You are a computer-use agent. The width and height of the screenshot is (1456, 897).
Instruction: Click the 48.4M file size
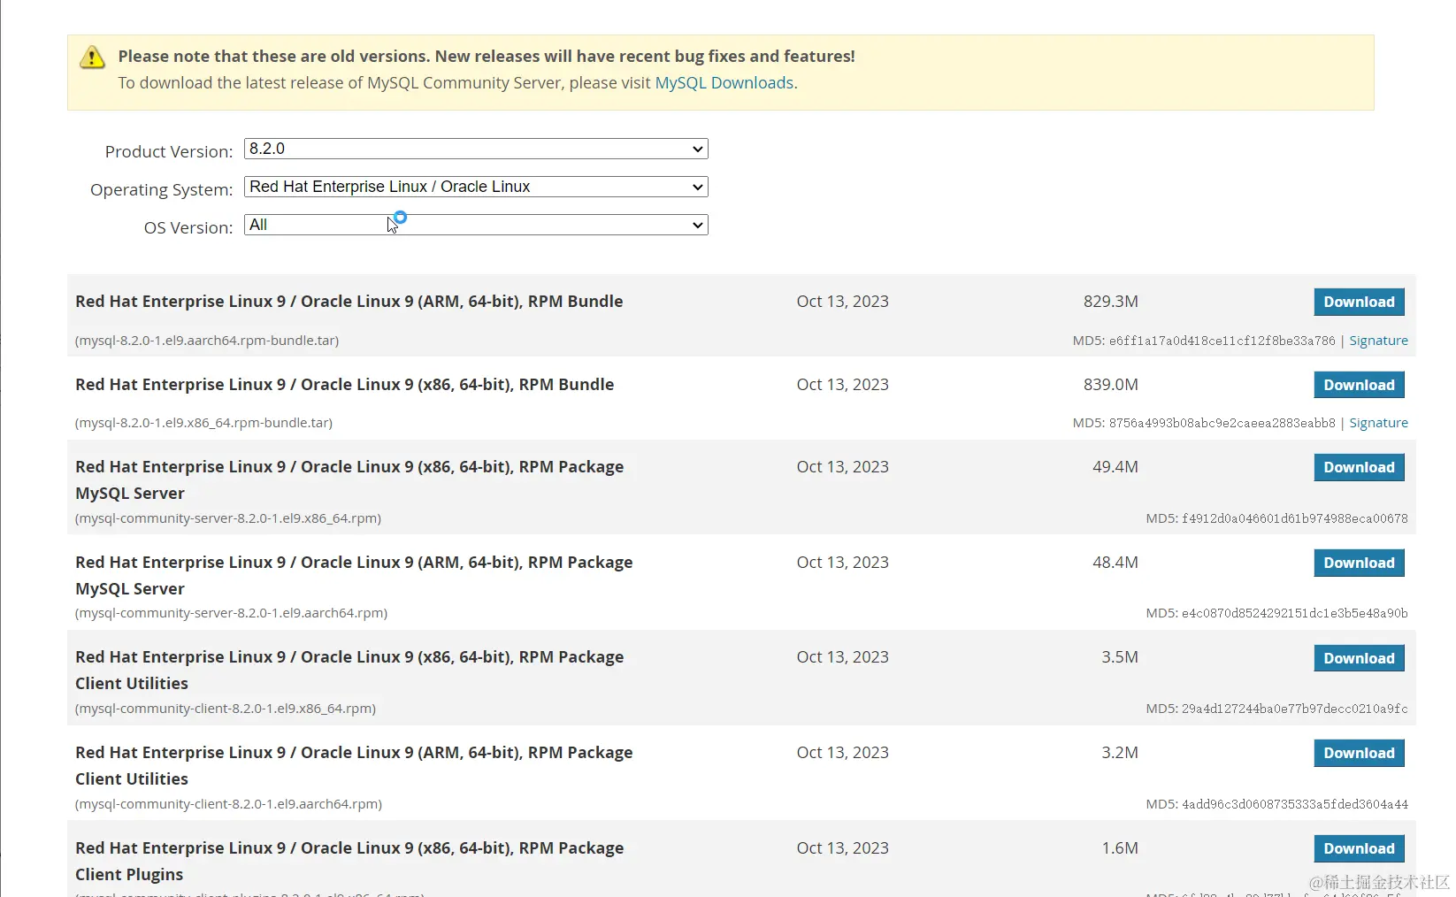[1115, 563]
